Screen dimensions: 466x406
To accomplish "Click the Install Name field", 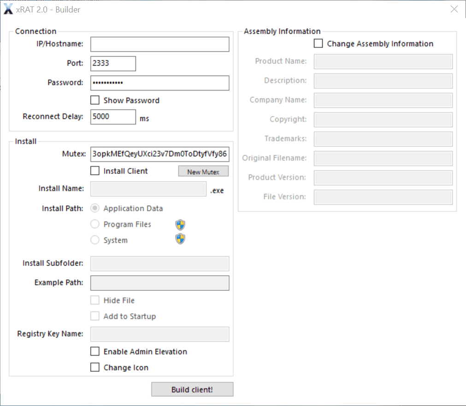I will [148, 189].
